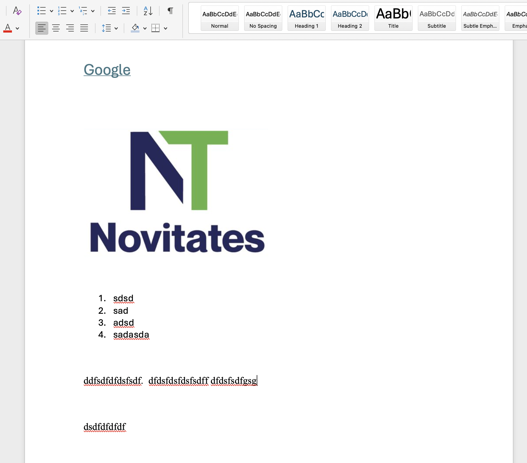527x463 pixels.
Task: Click the Clear All Formatting icon
Action: (x=17, y=11)
